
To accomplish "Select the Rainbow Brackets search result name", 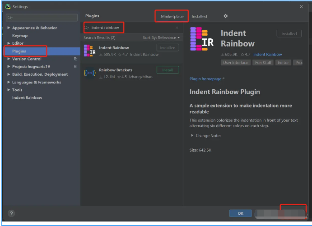I will [x=116, y=70].
